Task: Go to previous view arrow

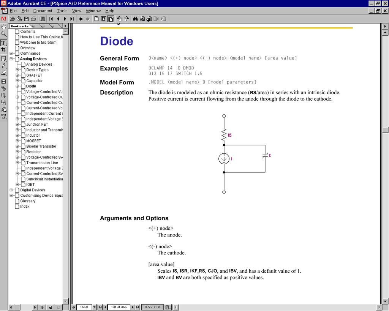Action: (81, 19)
